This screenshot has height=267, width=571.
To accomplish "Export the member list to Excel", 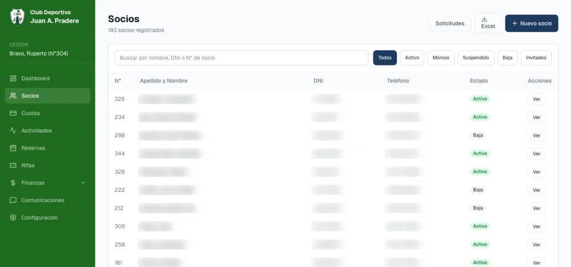I will tap(488, 23).
